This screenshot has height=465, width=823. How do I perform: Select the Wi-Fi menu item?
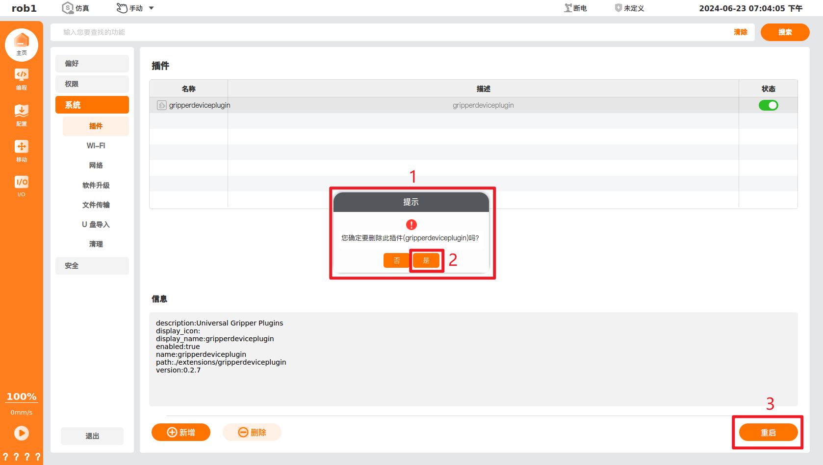tap(96, 146)
